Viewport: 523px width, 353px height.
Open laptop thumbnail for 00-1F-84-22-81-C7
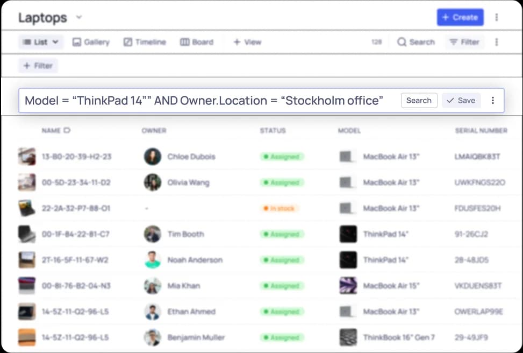coord(27,234)
